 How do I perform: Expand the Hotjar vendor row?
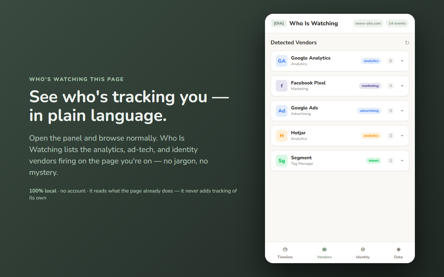click(x=402, y=136)
